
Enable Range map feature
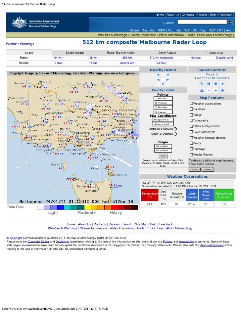point(191,115)
